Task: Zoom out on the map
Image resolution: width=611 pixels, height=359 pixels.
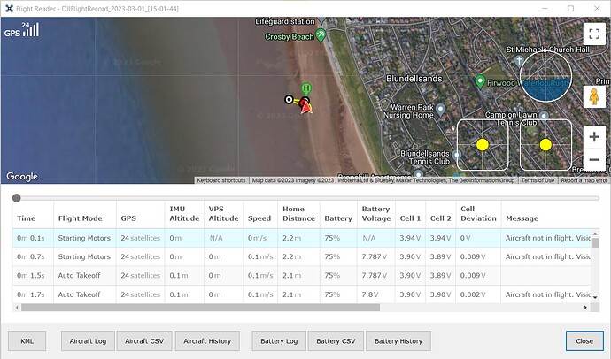Action: 593,160
